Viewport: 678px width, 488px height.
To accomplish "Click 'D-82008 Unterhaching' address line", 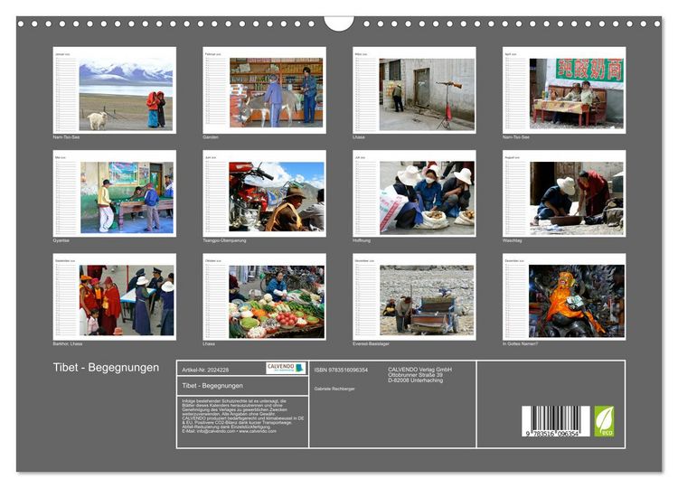I will (x=415, y=380).
